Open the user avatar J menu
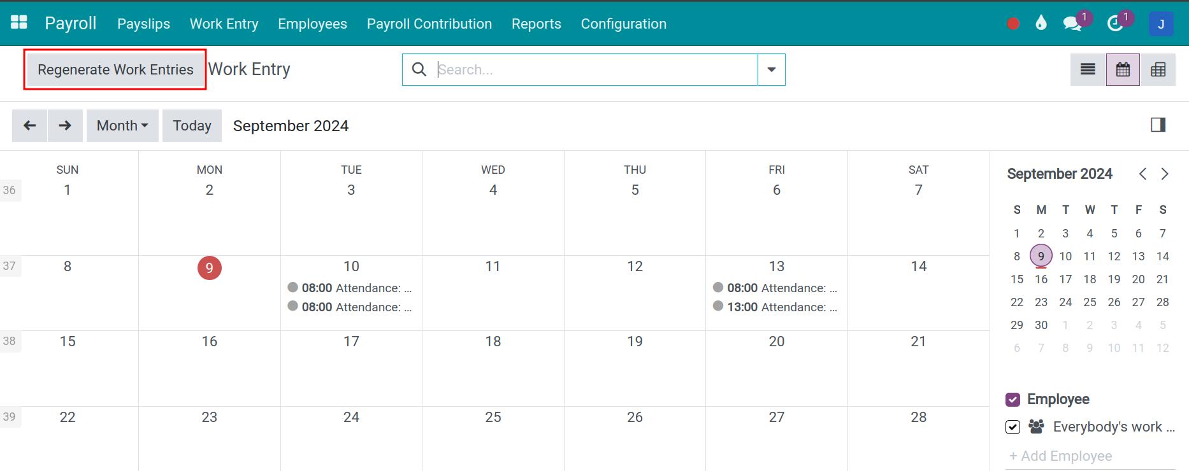The width and height of the screenshot is (1189, 471). [x=1161, y=24]
